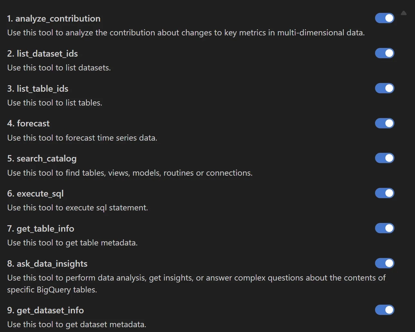Select the search_catalog tool name
This screenshot has width=415, height=332.
pyautogui.click(x=42, y=158)
